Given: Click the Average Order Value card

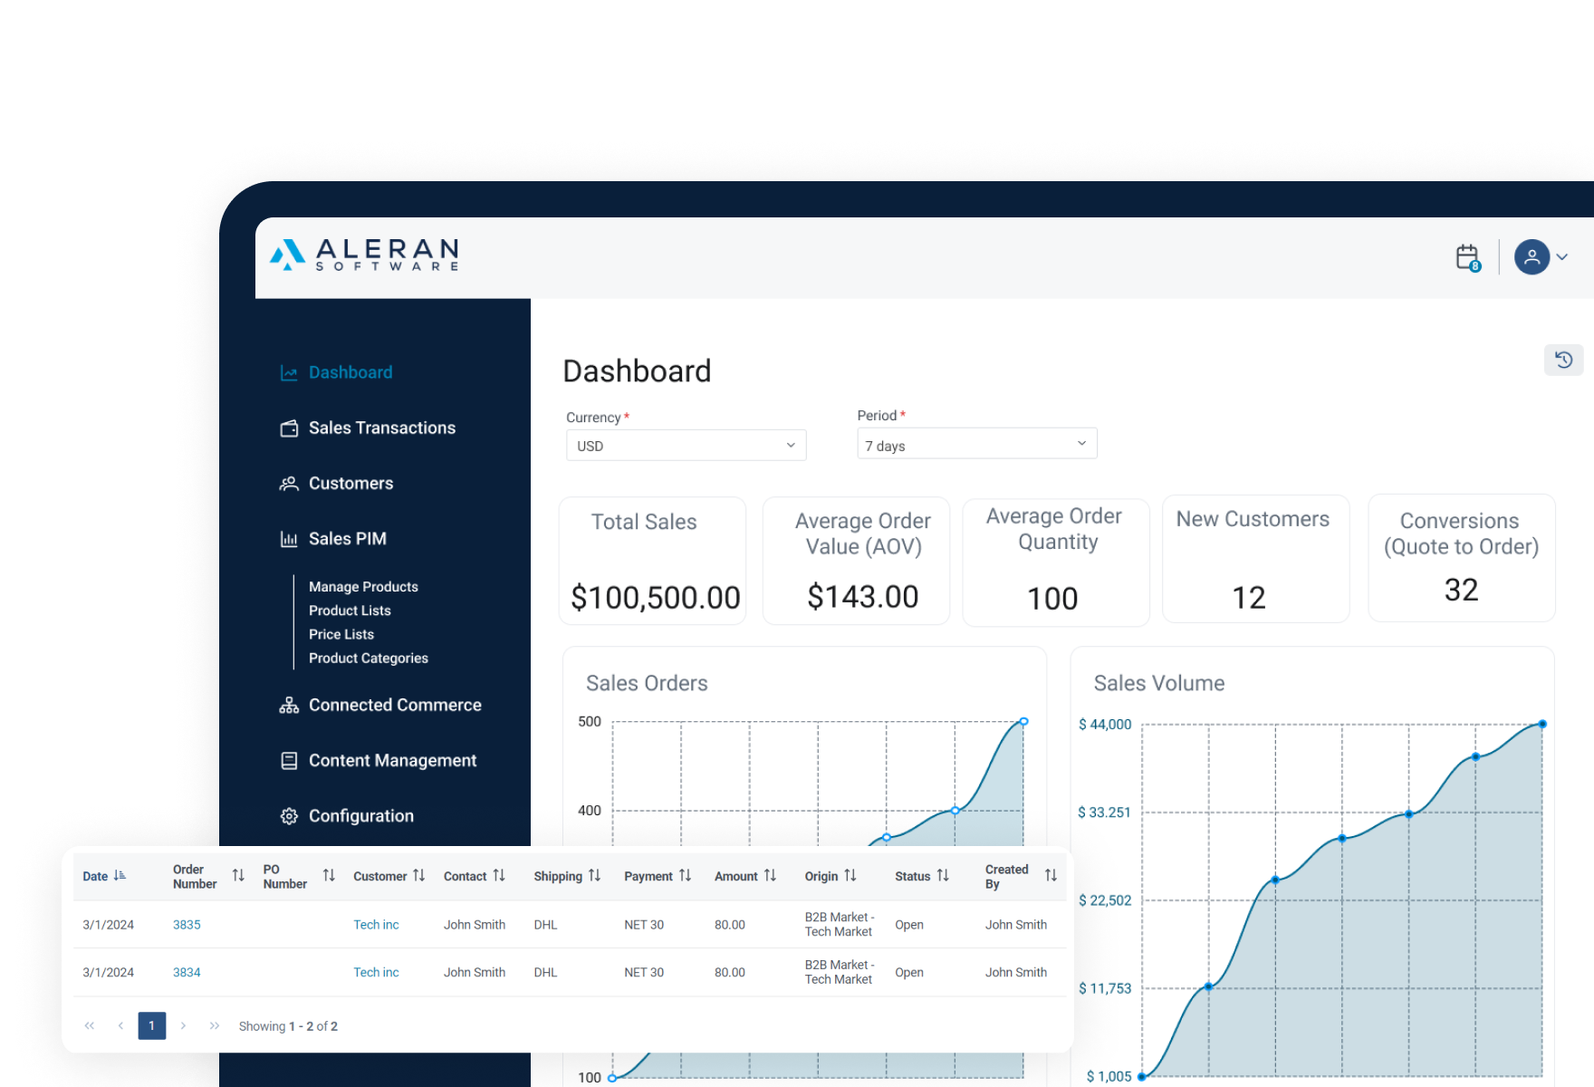Looking at the screenshot, I should pos(856,561).
